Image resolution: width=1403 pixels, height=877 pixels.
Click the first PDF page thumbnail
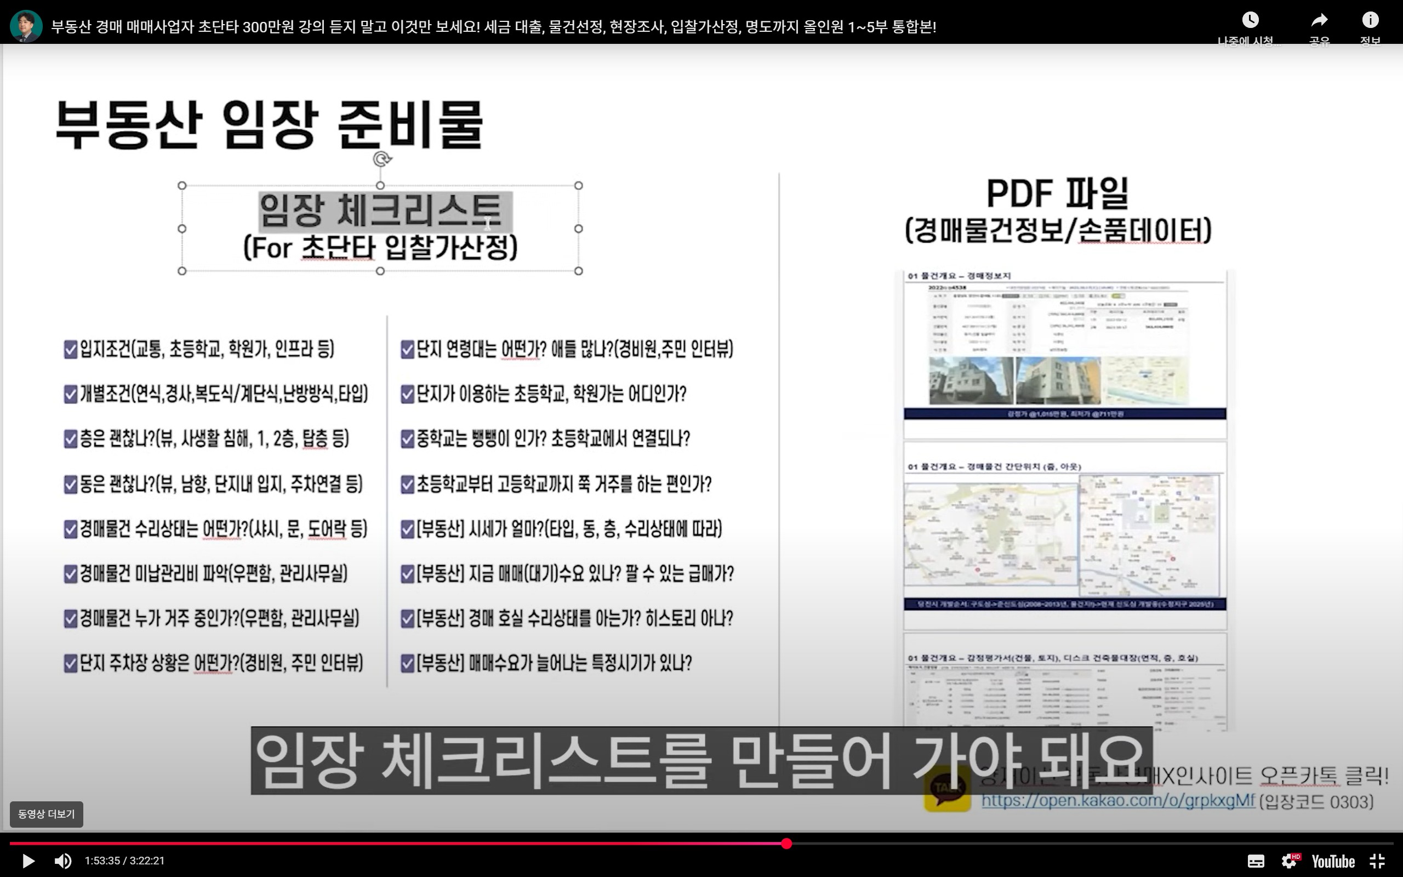click(x=1064, y=354)
